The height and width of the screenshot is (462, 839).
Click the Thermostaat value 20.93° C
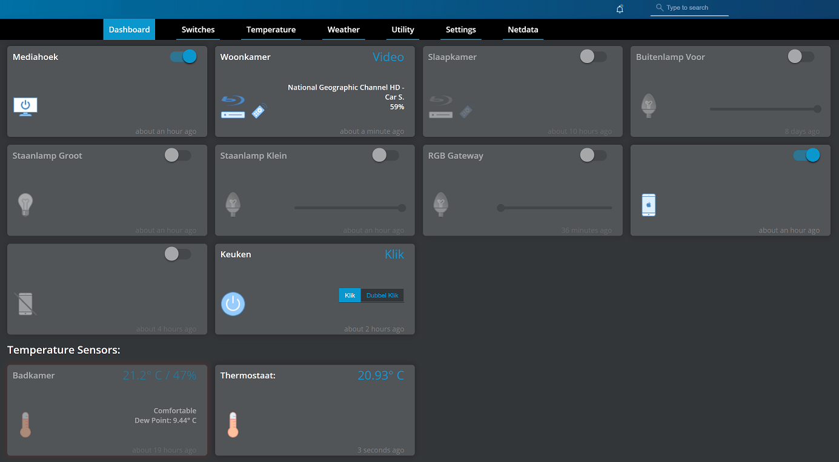[381, 375]
